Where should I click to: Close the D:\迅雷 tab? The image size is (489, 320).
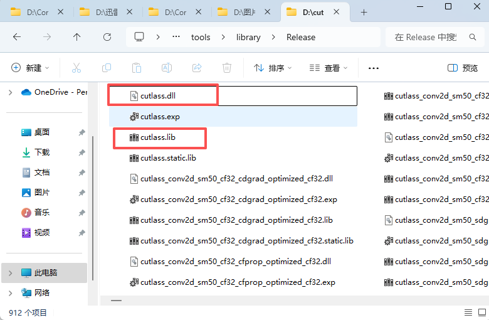coord(129,12)
